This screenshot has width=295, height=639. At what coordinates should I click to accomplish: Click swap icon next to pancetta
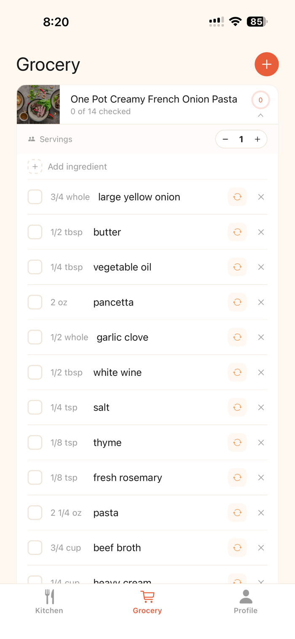pyautogui.click(x=237, y=302)
